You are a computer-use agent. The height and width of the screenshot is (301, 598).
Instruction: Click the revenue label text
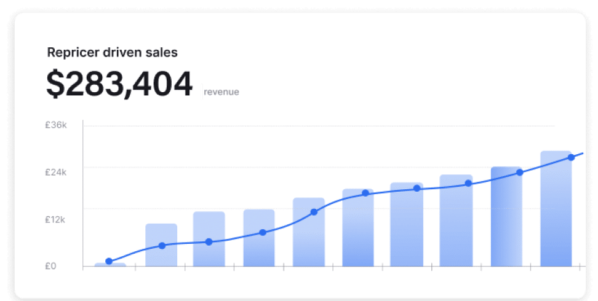click(221, 92)
